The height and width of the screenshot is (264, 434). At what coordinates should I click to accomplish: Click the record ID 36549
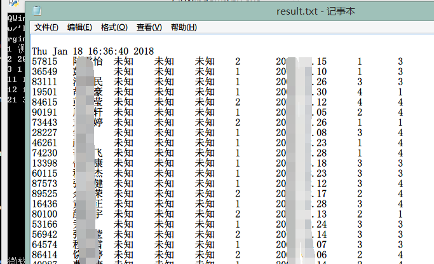pyautogui.click(x=44, y=72)
